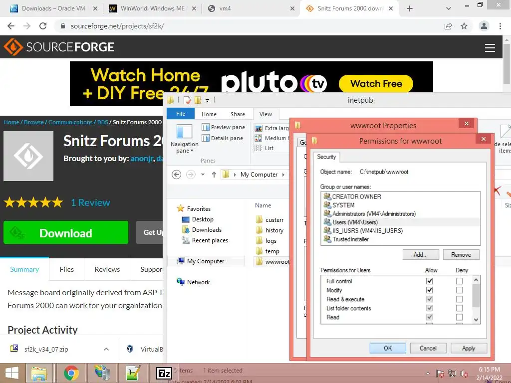511x383 pixels.
Task: Open the Reviews tab on SourceForge page
Action: coord(107,269)
